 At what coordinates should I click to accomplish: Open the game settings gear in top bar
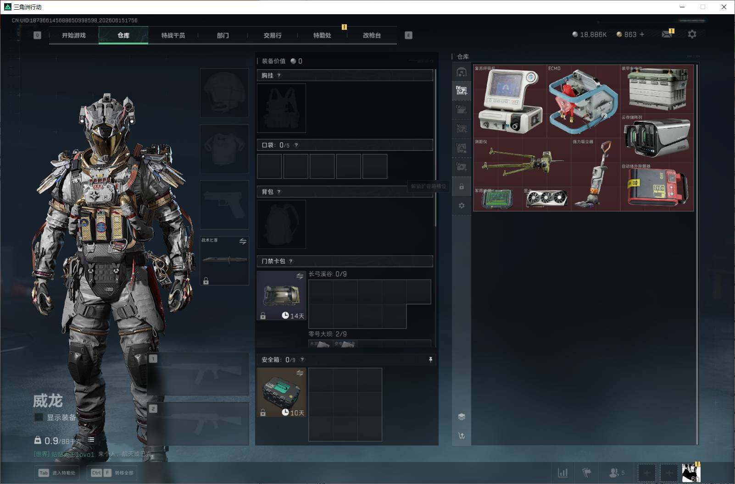pyautogui.click(x=692, y=34)
